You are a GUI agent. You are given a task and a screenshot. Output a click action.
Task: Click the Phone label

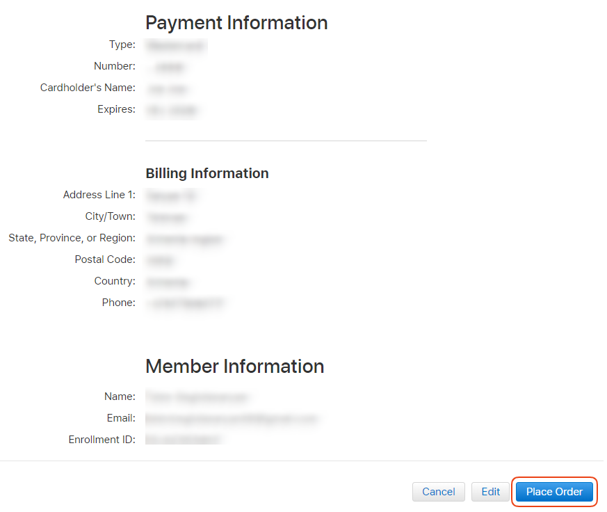pyautogui.click(x=118, y=303)
